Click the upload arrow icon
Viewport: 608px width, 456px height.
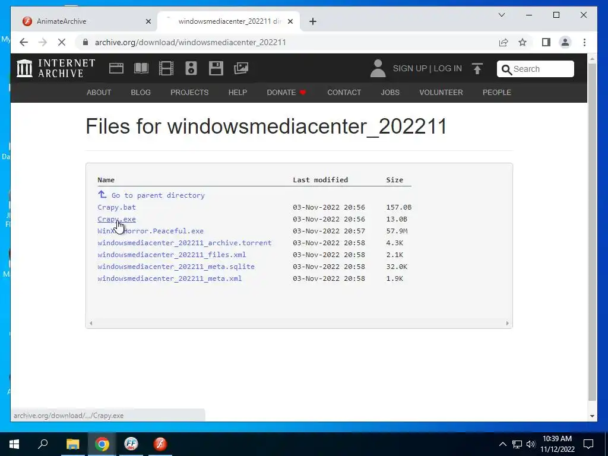point(477,69)
